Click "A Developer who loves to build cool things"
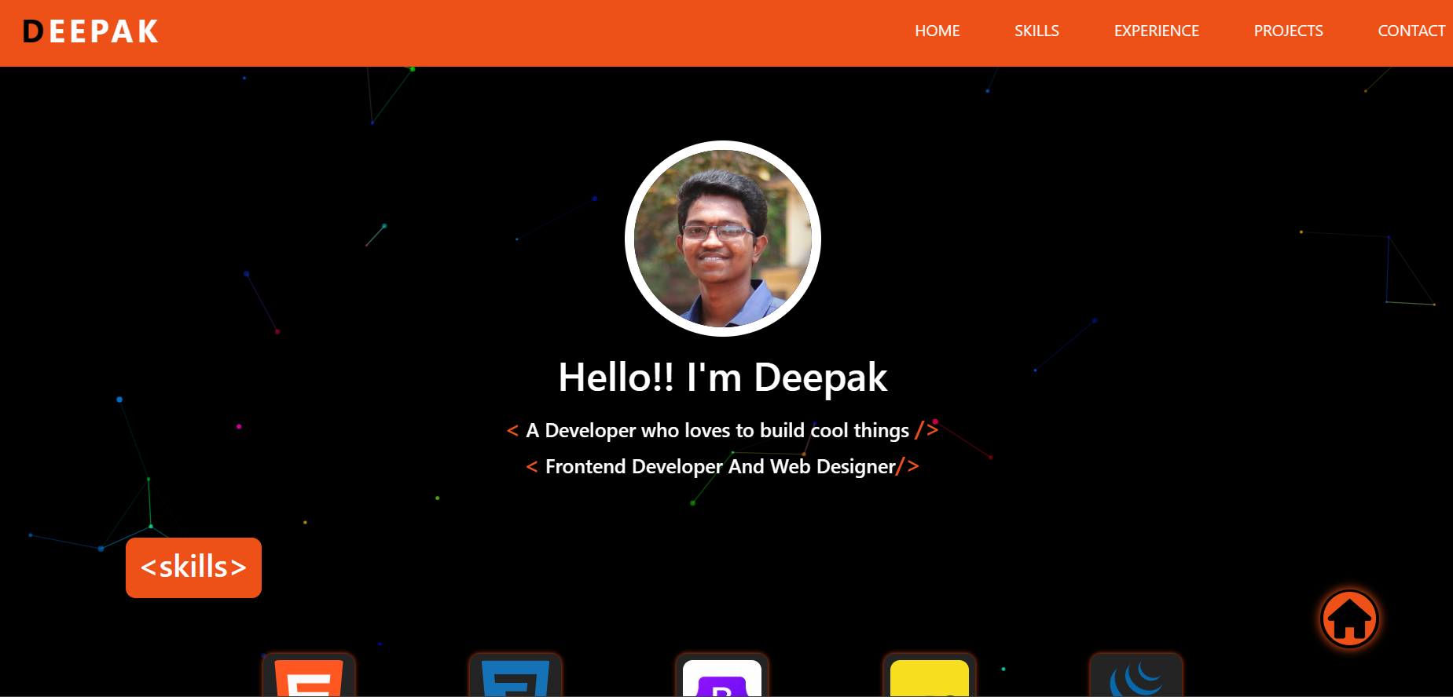 tap(717, 430)
